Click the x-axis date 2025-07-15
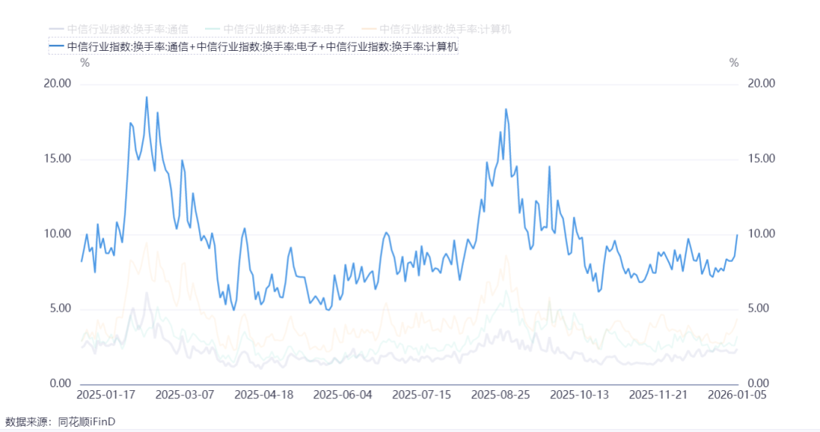The width and height of the screenshot is (820, 432). 421,394
